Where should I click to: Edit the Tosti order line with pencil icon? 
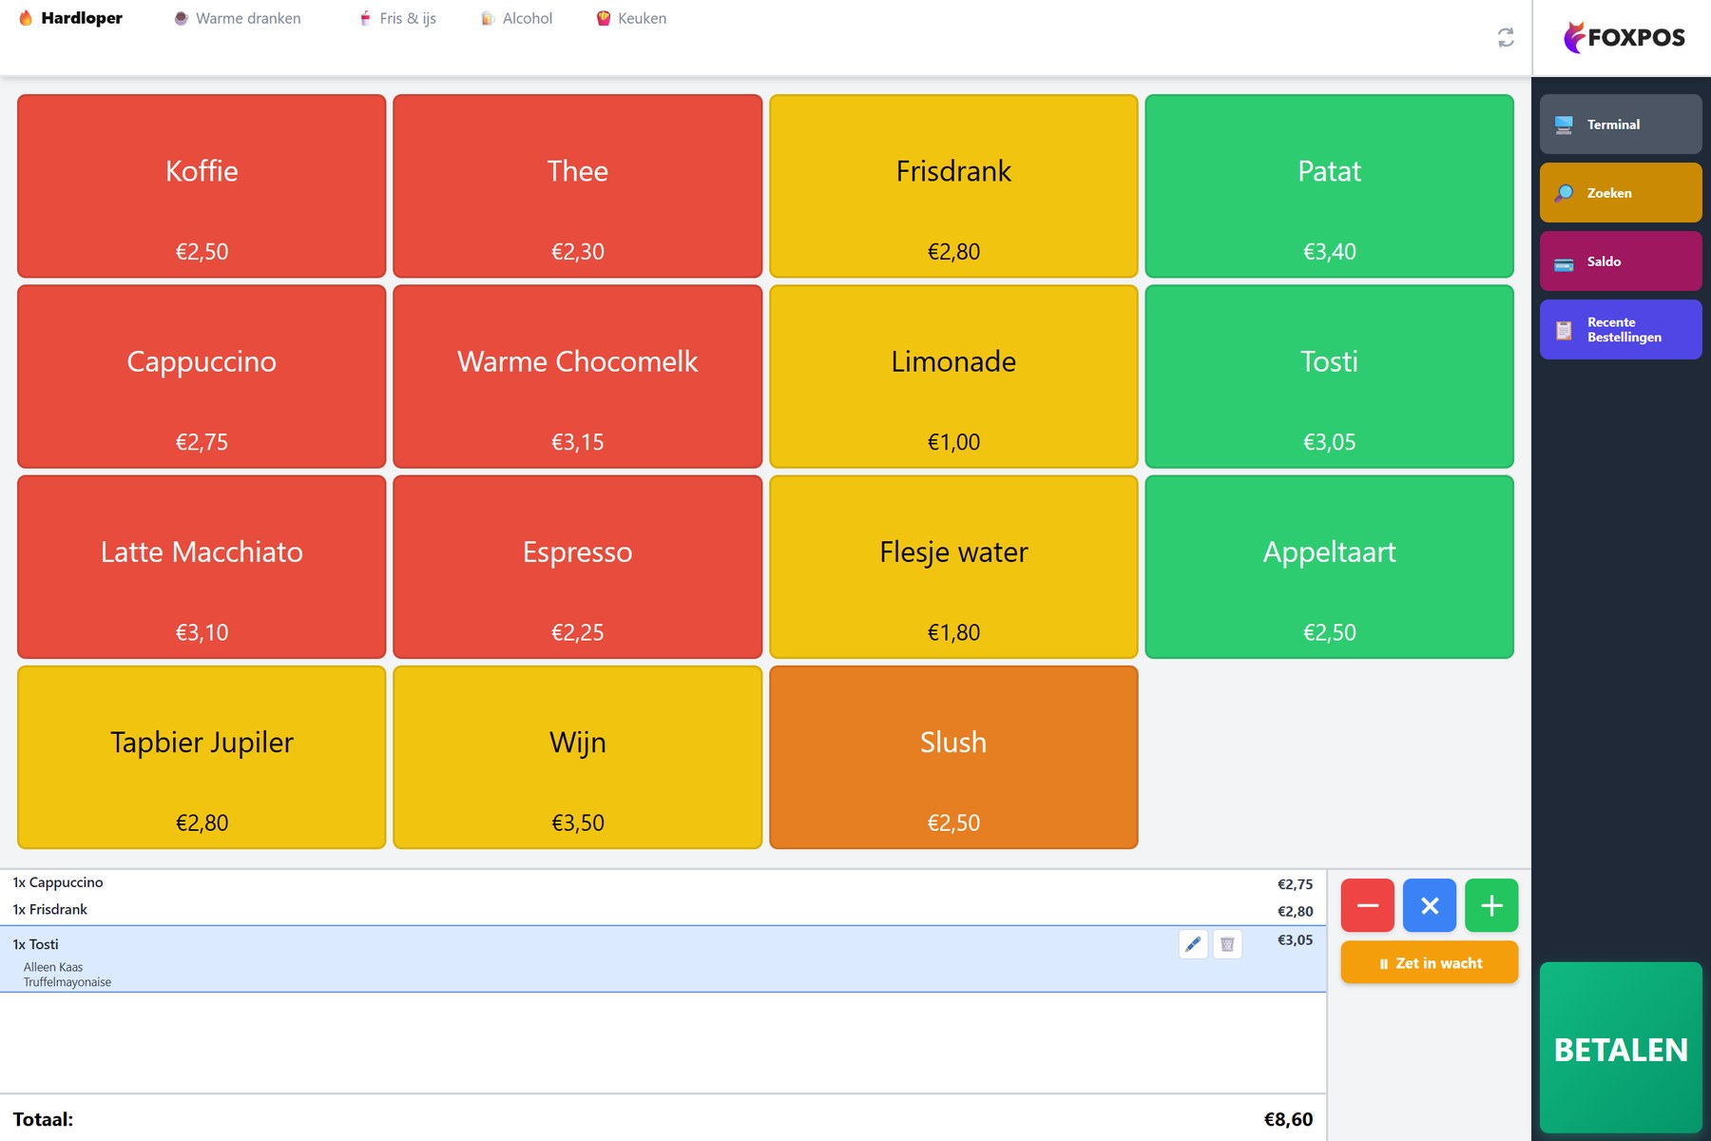(1193, 944)
